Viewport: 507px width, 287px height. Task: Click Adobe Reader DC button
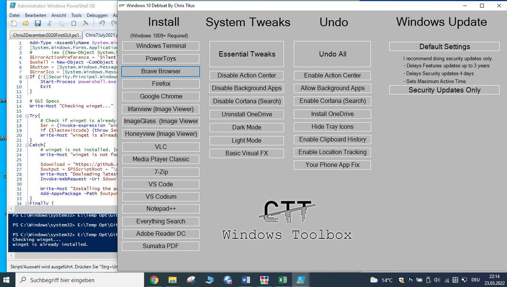coord(161,234)
